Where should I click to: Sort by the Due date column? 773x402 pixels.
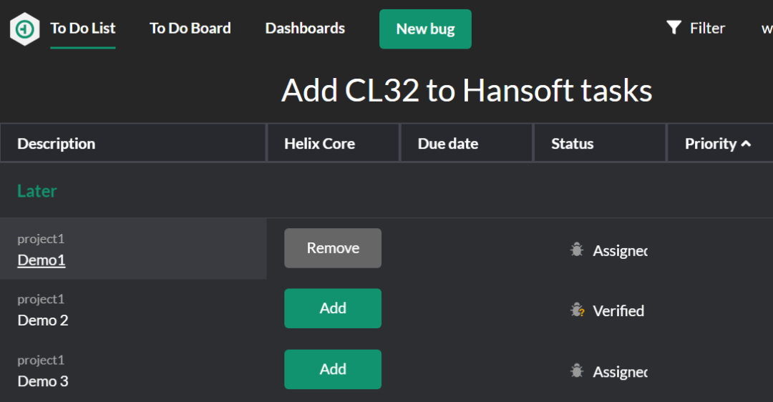448,144
